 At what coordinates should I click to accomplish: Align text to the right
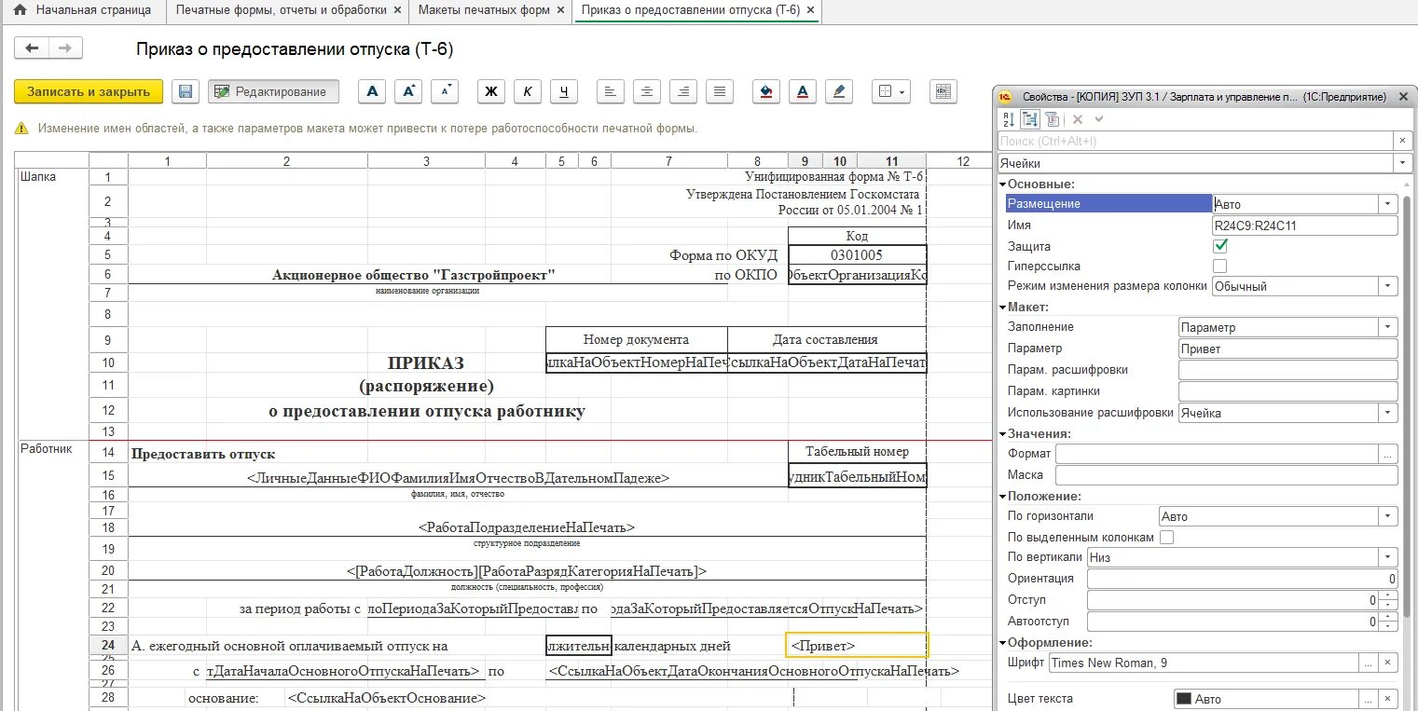pyautogui.click(x=683, y=91)
